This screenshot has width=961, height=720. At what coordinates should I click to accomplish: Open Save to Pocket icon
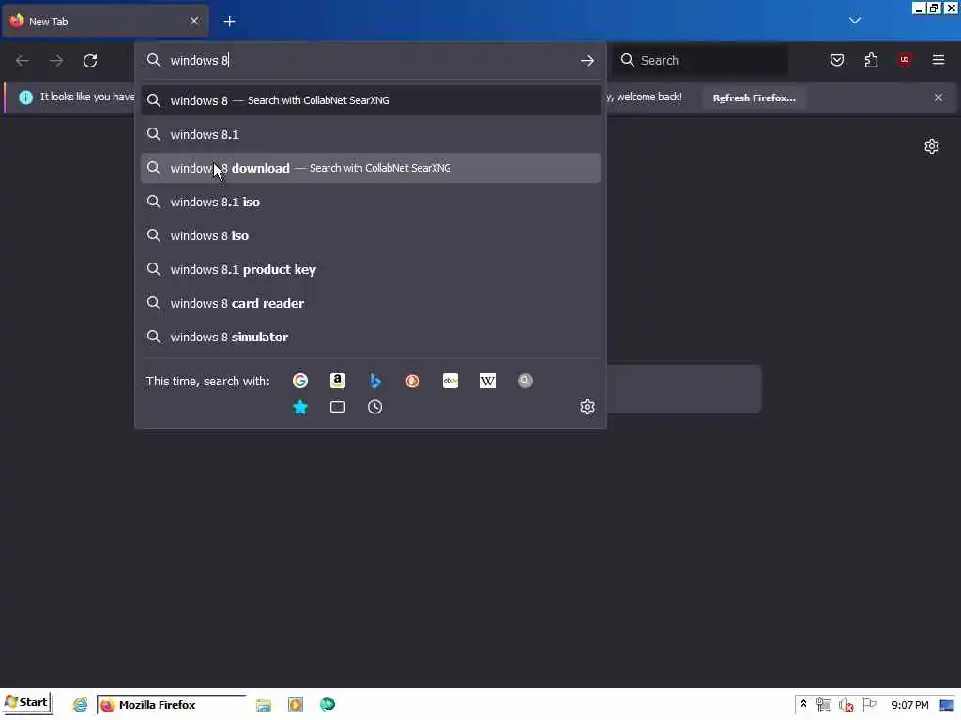pyautogui.click(x=836, y=60)
